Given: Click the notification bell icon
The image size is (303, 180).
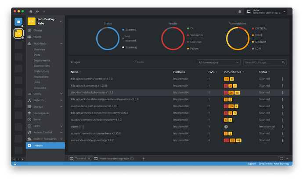Looking at the screenshot, I should tap(239, 11).
